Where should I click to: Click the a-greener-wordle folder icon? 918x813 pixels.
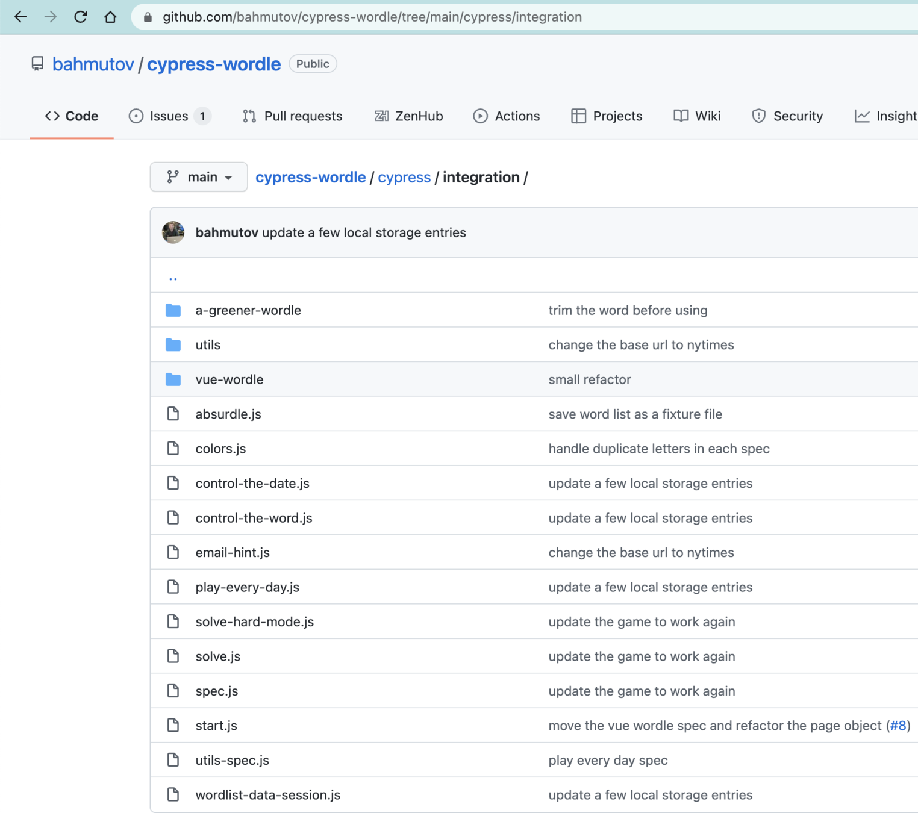(x=173, y=310)
